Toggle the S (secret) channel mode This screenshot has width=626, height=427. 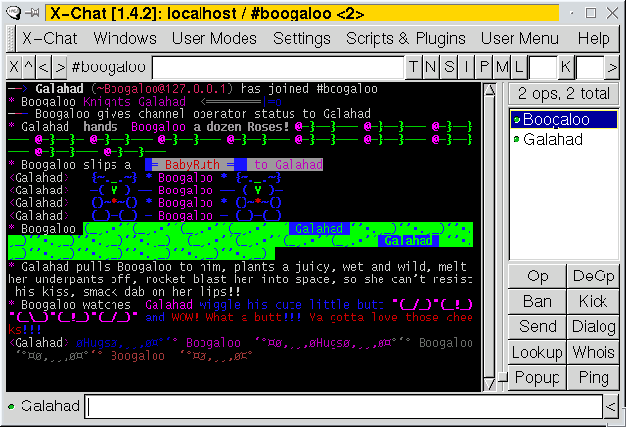[x=449, y=67]
